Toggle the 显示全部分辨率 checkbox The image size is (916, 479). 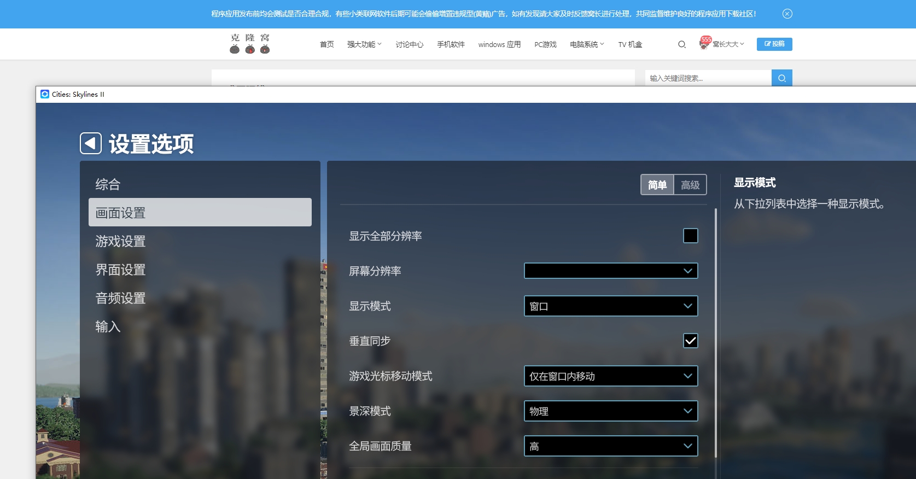click(x=691, y=236)
